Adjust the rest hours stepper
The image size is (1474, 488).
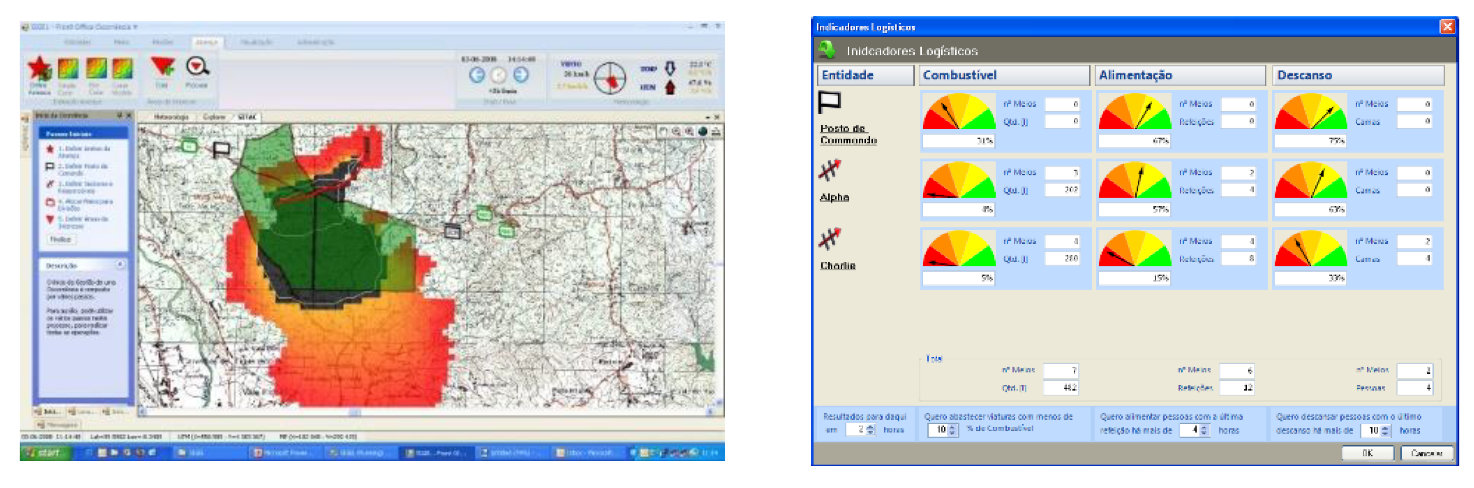coord(1385,430)
